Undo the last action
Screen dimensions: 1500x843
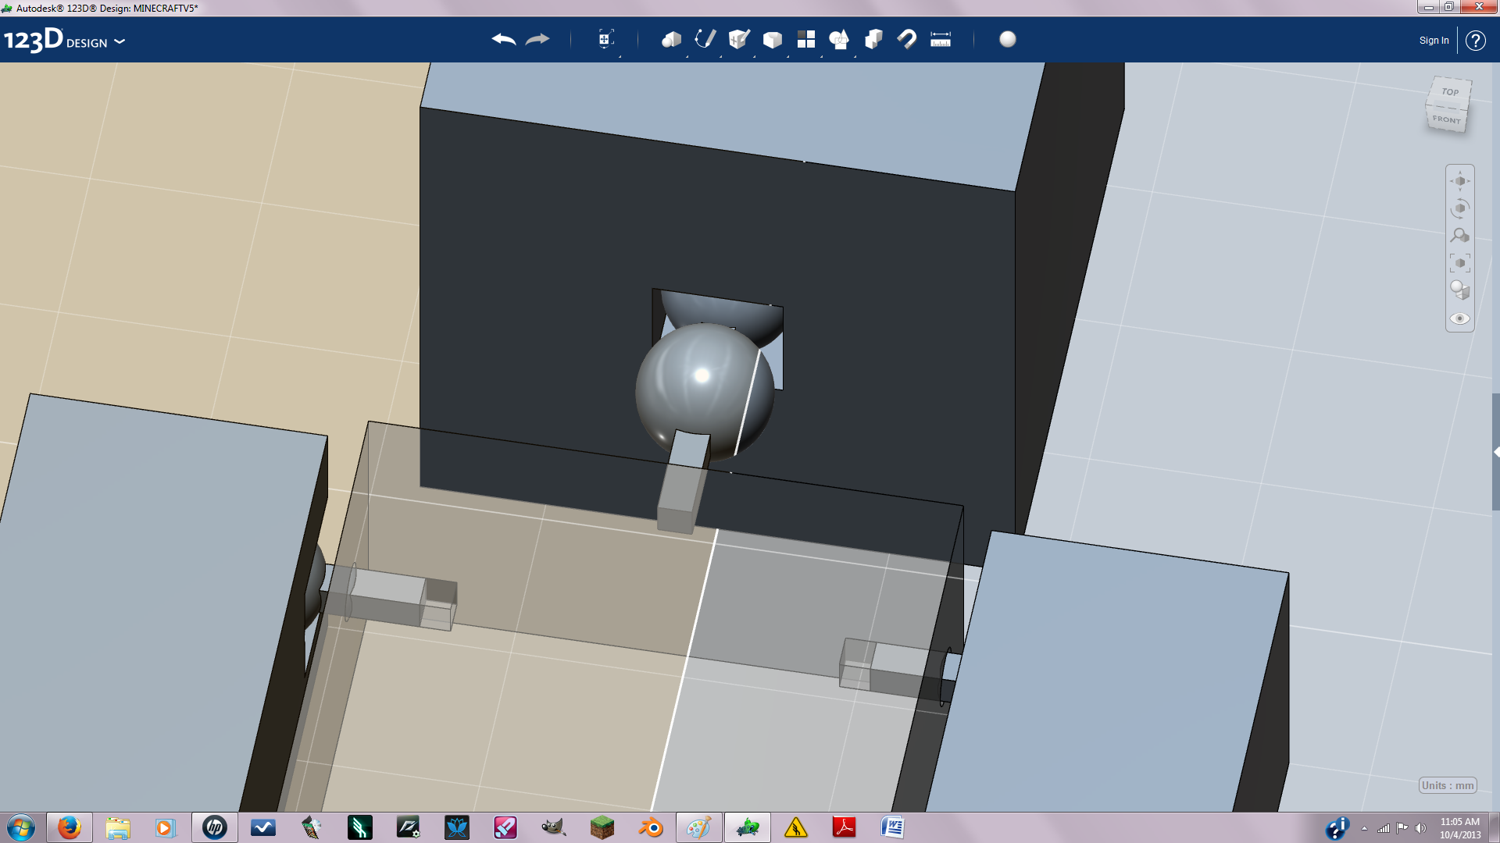point(504,39)
